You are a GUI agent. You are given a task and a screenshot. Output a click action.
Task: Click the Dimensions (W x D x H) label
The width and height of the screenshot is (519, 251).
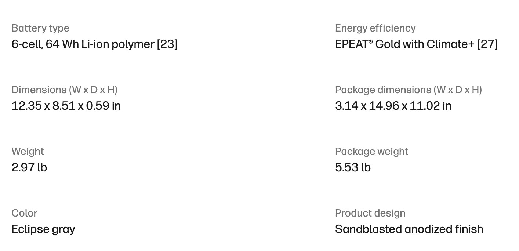(x=65, y=90)
